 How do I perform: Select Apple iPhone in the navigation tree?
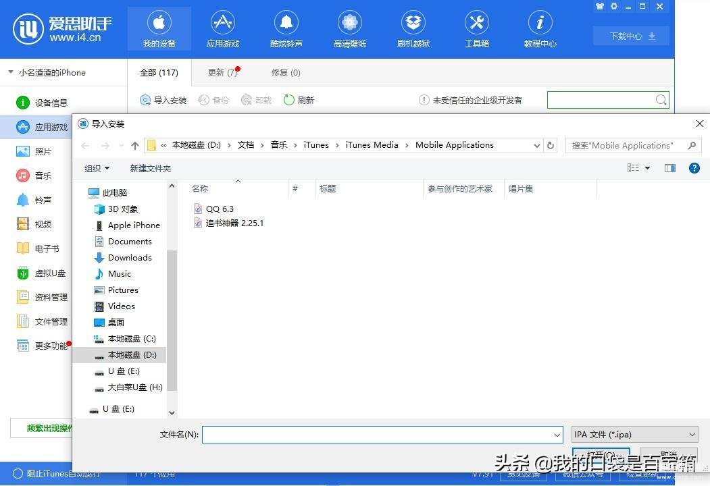pyautogui.click(x=127, y=225)
